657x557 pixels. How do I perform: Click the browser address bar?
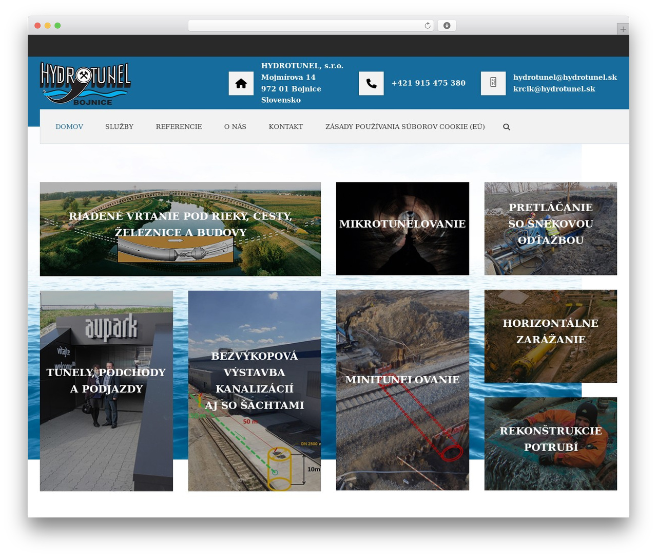pyautogui.click(x=311, y=26)
